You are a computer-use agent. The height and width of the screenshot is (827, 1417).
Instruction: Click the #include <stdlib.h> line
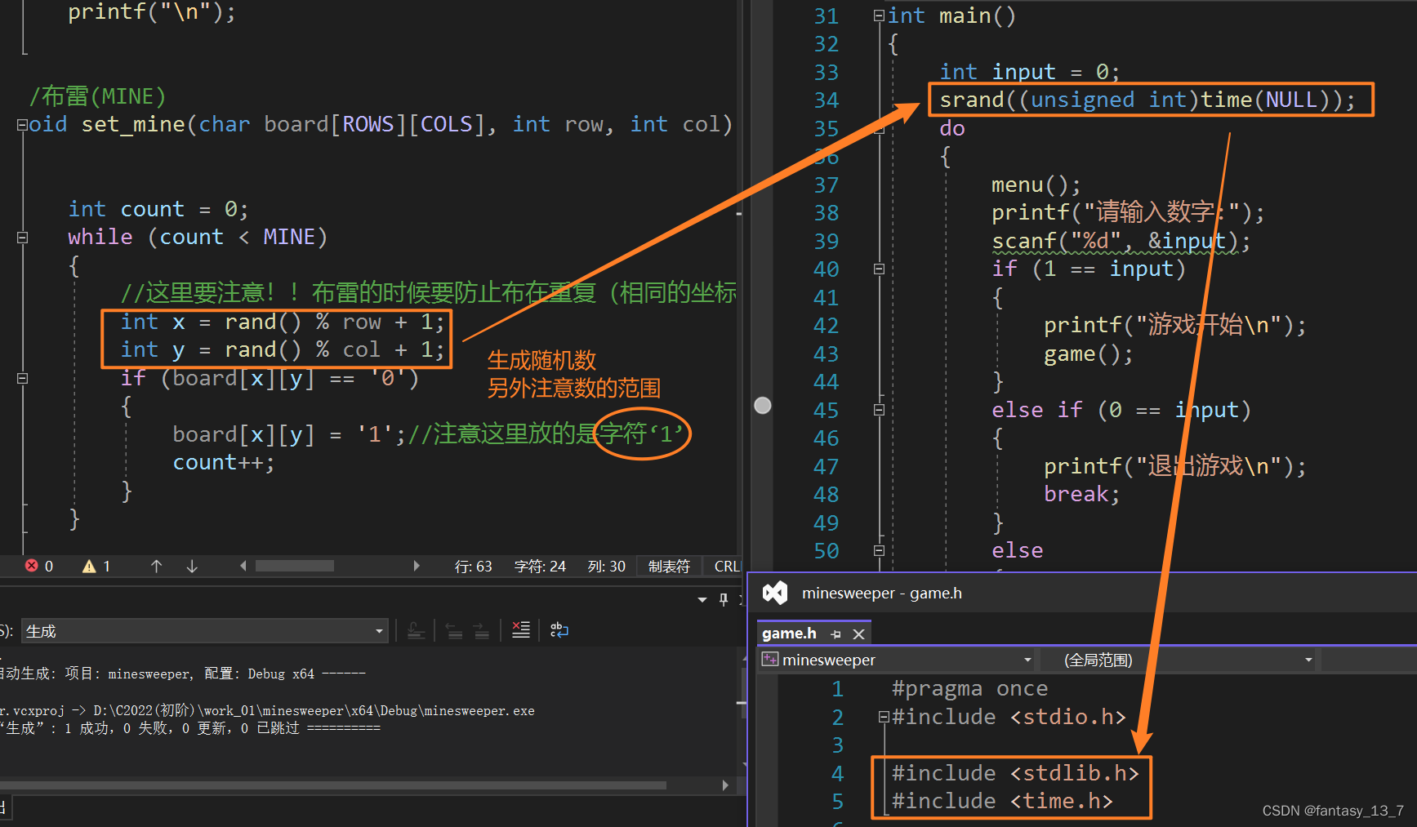[x=1015, y=773]
